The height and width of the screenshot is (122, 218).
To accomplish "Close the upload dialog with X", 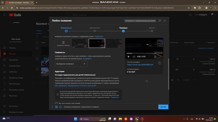I will click(165, 21).
